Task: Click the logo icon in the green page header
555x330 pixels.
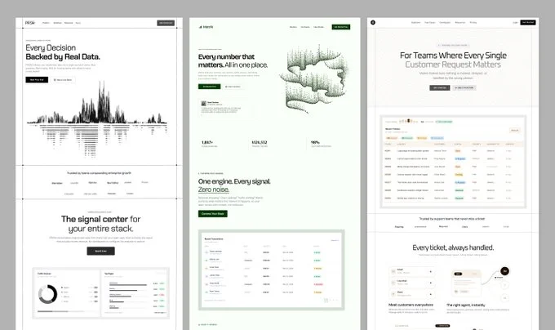Action: tap(200, 27)
